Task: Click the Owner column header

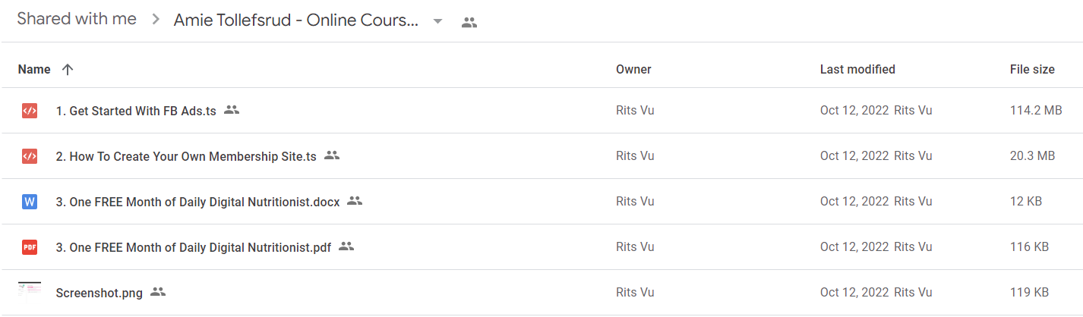Action: pos(633,69)
